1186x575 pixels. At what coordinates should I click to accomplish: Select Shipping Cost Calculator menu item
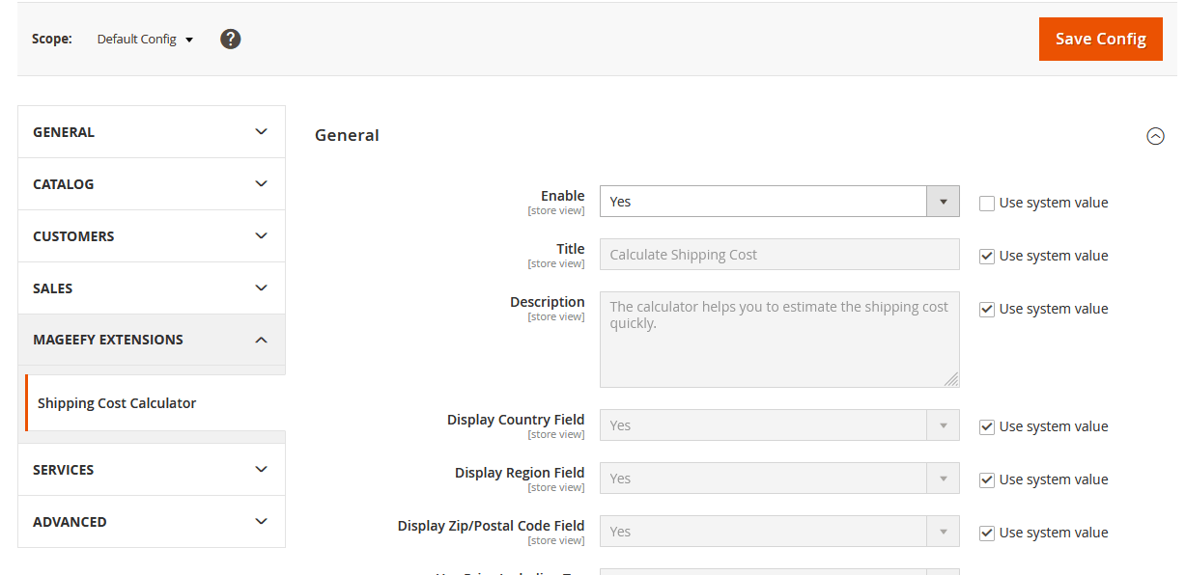tap(117, 403)
